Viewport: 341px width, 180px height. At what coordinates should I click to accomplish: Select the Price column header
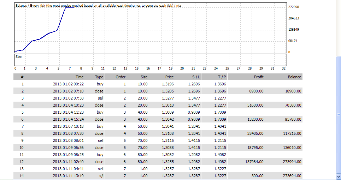(170, 77)
